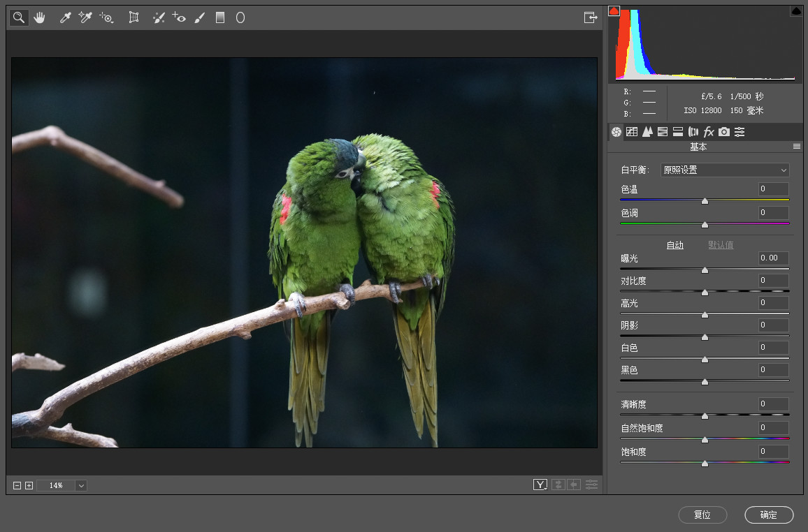Expand the 14% zoom level dropdown
The width and height of the screenshot is (808, 532).
(x=81, y=485)
